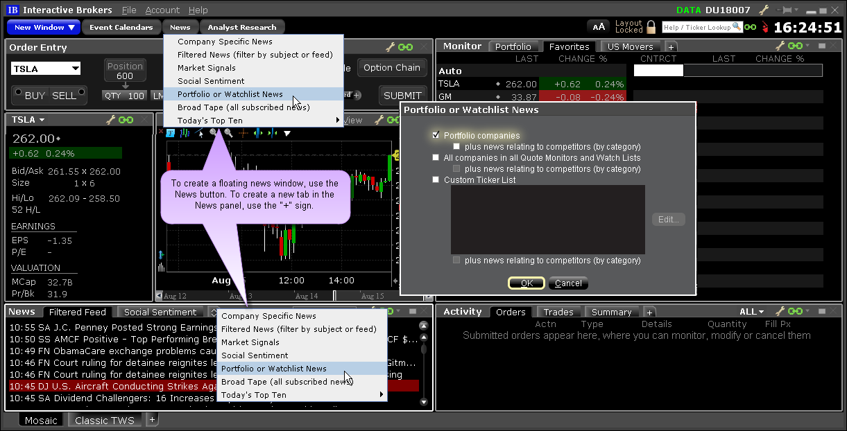
Task: Open Analyst Research from toolbar
Action: (242, 28)
